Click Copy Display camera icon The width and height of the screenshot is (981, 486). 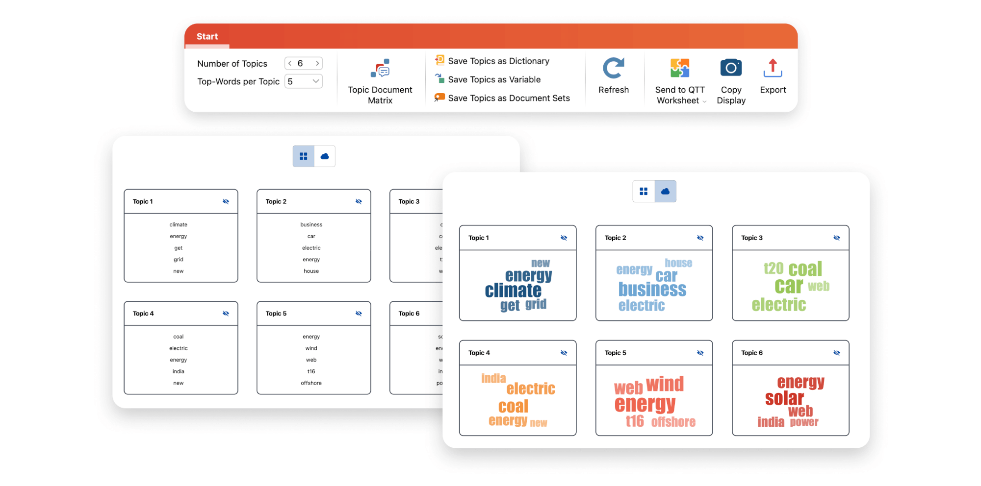[x=730, y=68]
